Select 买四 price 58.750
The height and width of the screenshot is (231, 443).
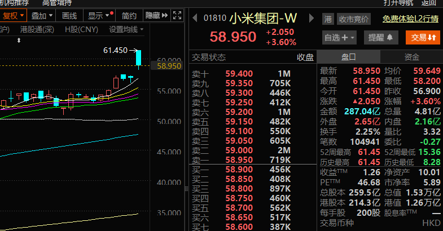click(x=239, y=198)
